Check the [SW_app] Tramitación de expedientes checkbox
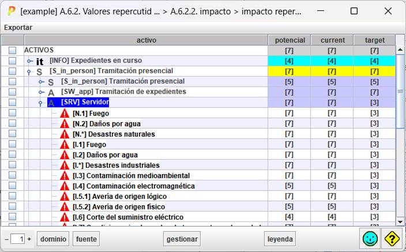This screenshot has height=252, width=406. (x=12, y=92)
